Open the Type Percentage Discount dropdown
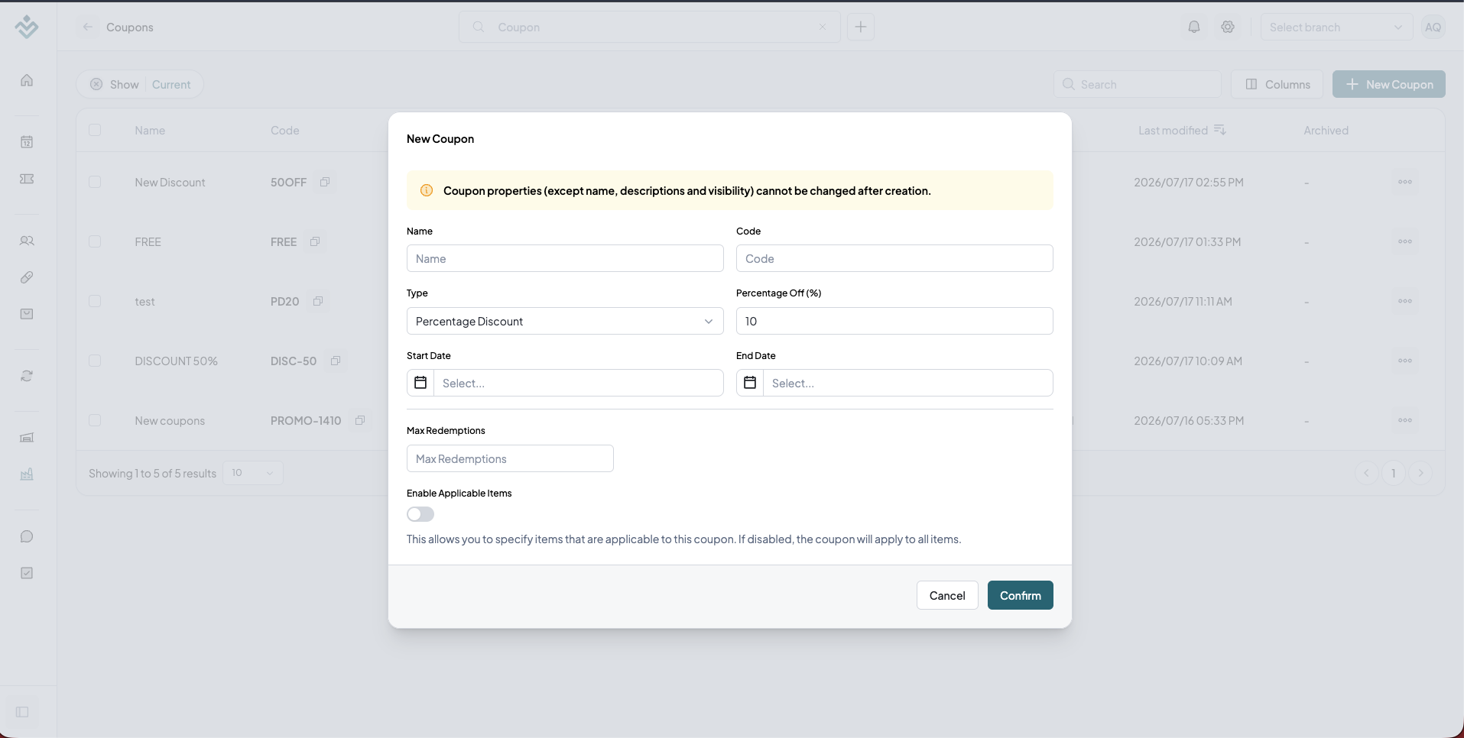The image size is (1464, 738). coord(565,321)
